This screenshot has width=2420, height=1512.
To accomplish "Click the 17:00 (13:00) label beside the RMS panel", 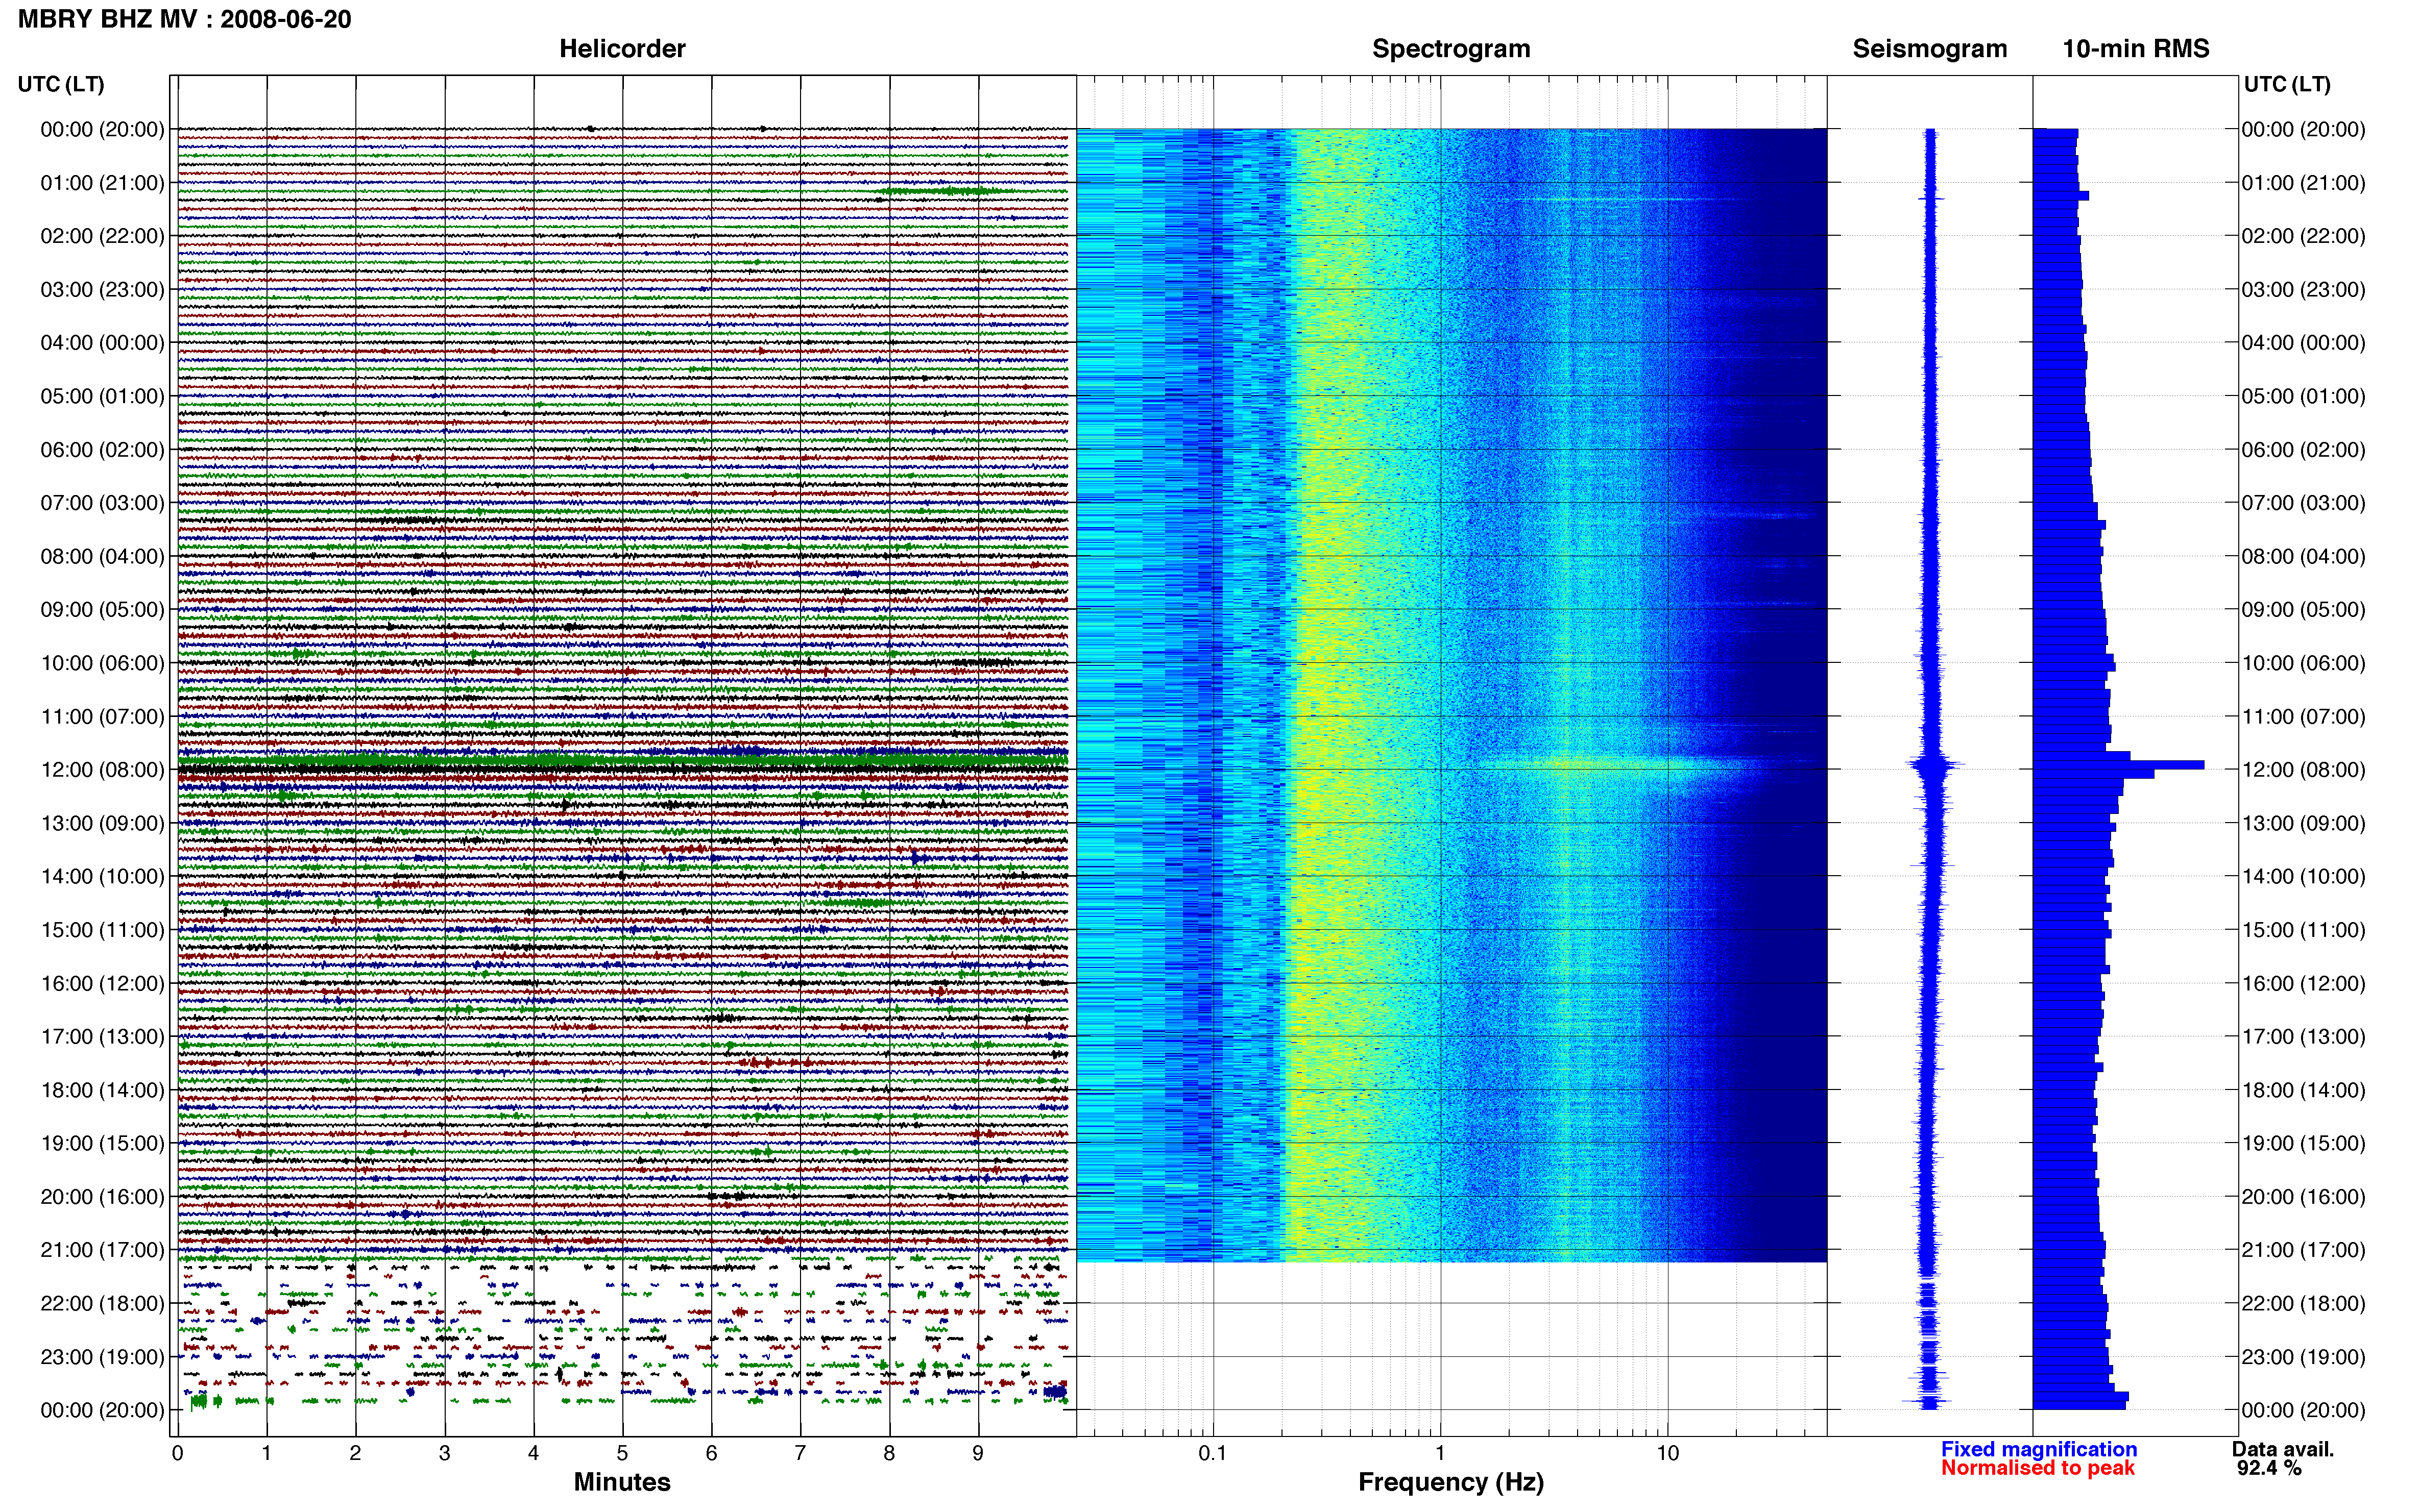I will coord(2303,1037).
